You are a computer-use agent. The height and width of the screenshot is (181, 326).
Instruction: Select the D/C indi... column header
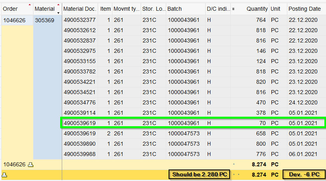click(x=218, y=9)
